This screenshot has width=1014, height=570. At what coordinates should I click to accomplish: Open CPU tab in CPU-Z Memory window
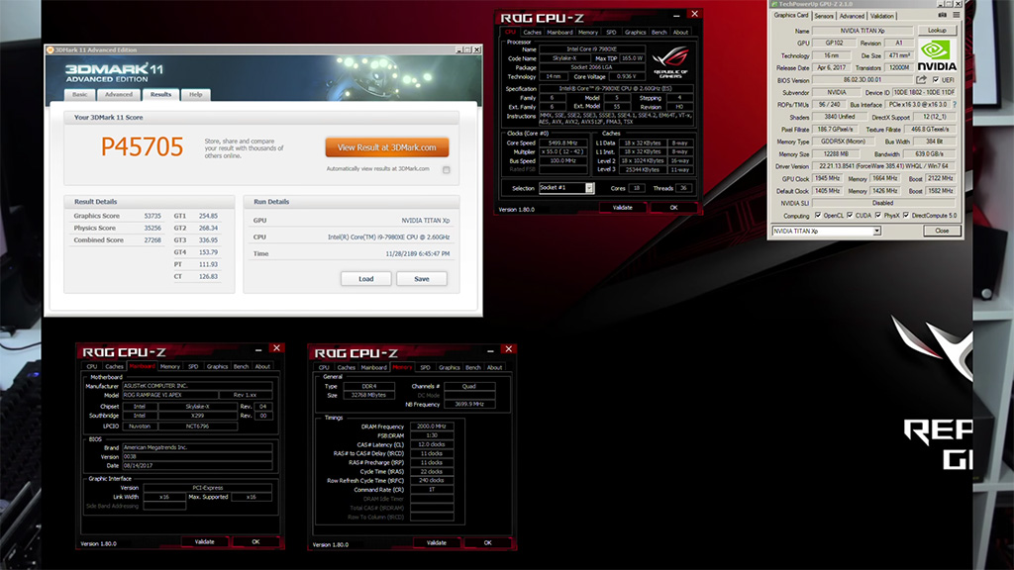(x=324, y=367)
